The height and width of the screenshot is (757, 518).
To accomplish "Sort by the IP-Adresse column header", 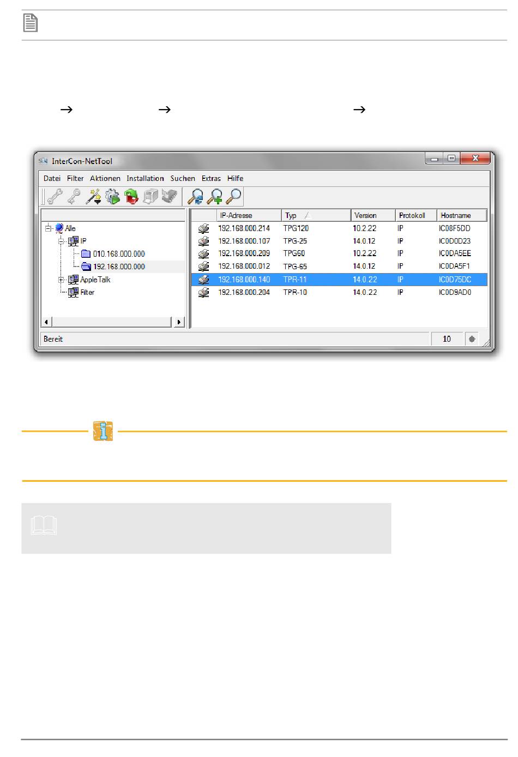I will click(x=249, y=215).
